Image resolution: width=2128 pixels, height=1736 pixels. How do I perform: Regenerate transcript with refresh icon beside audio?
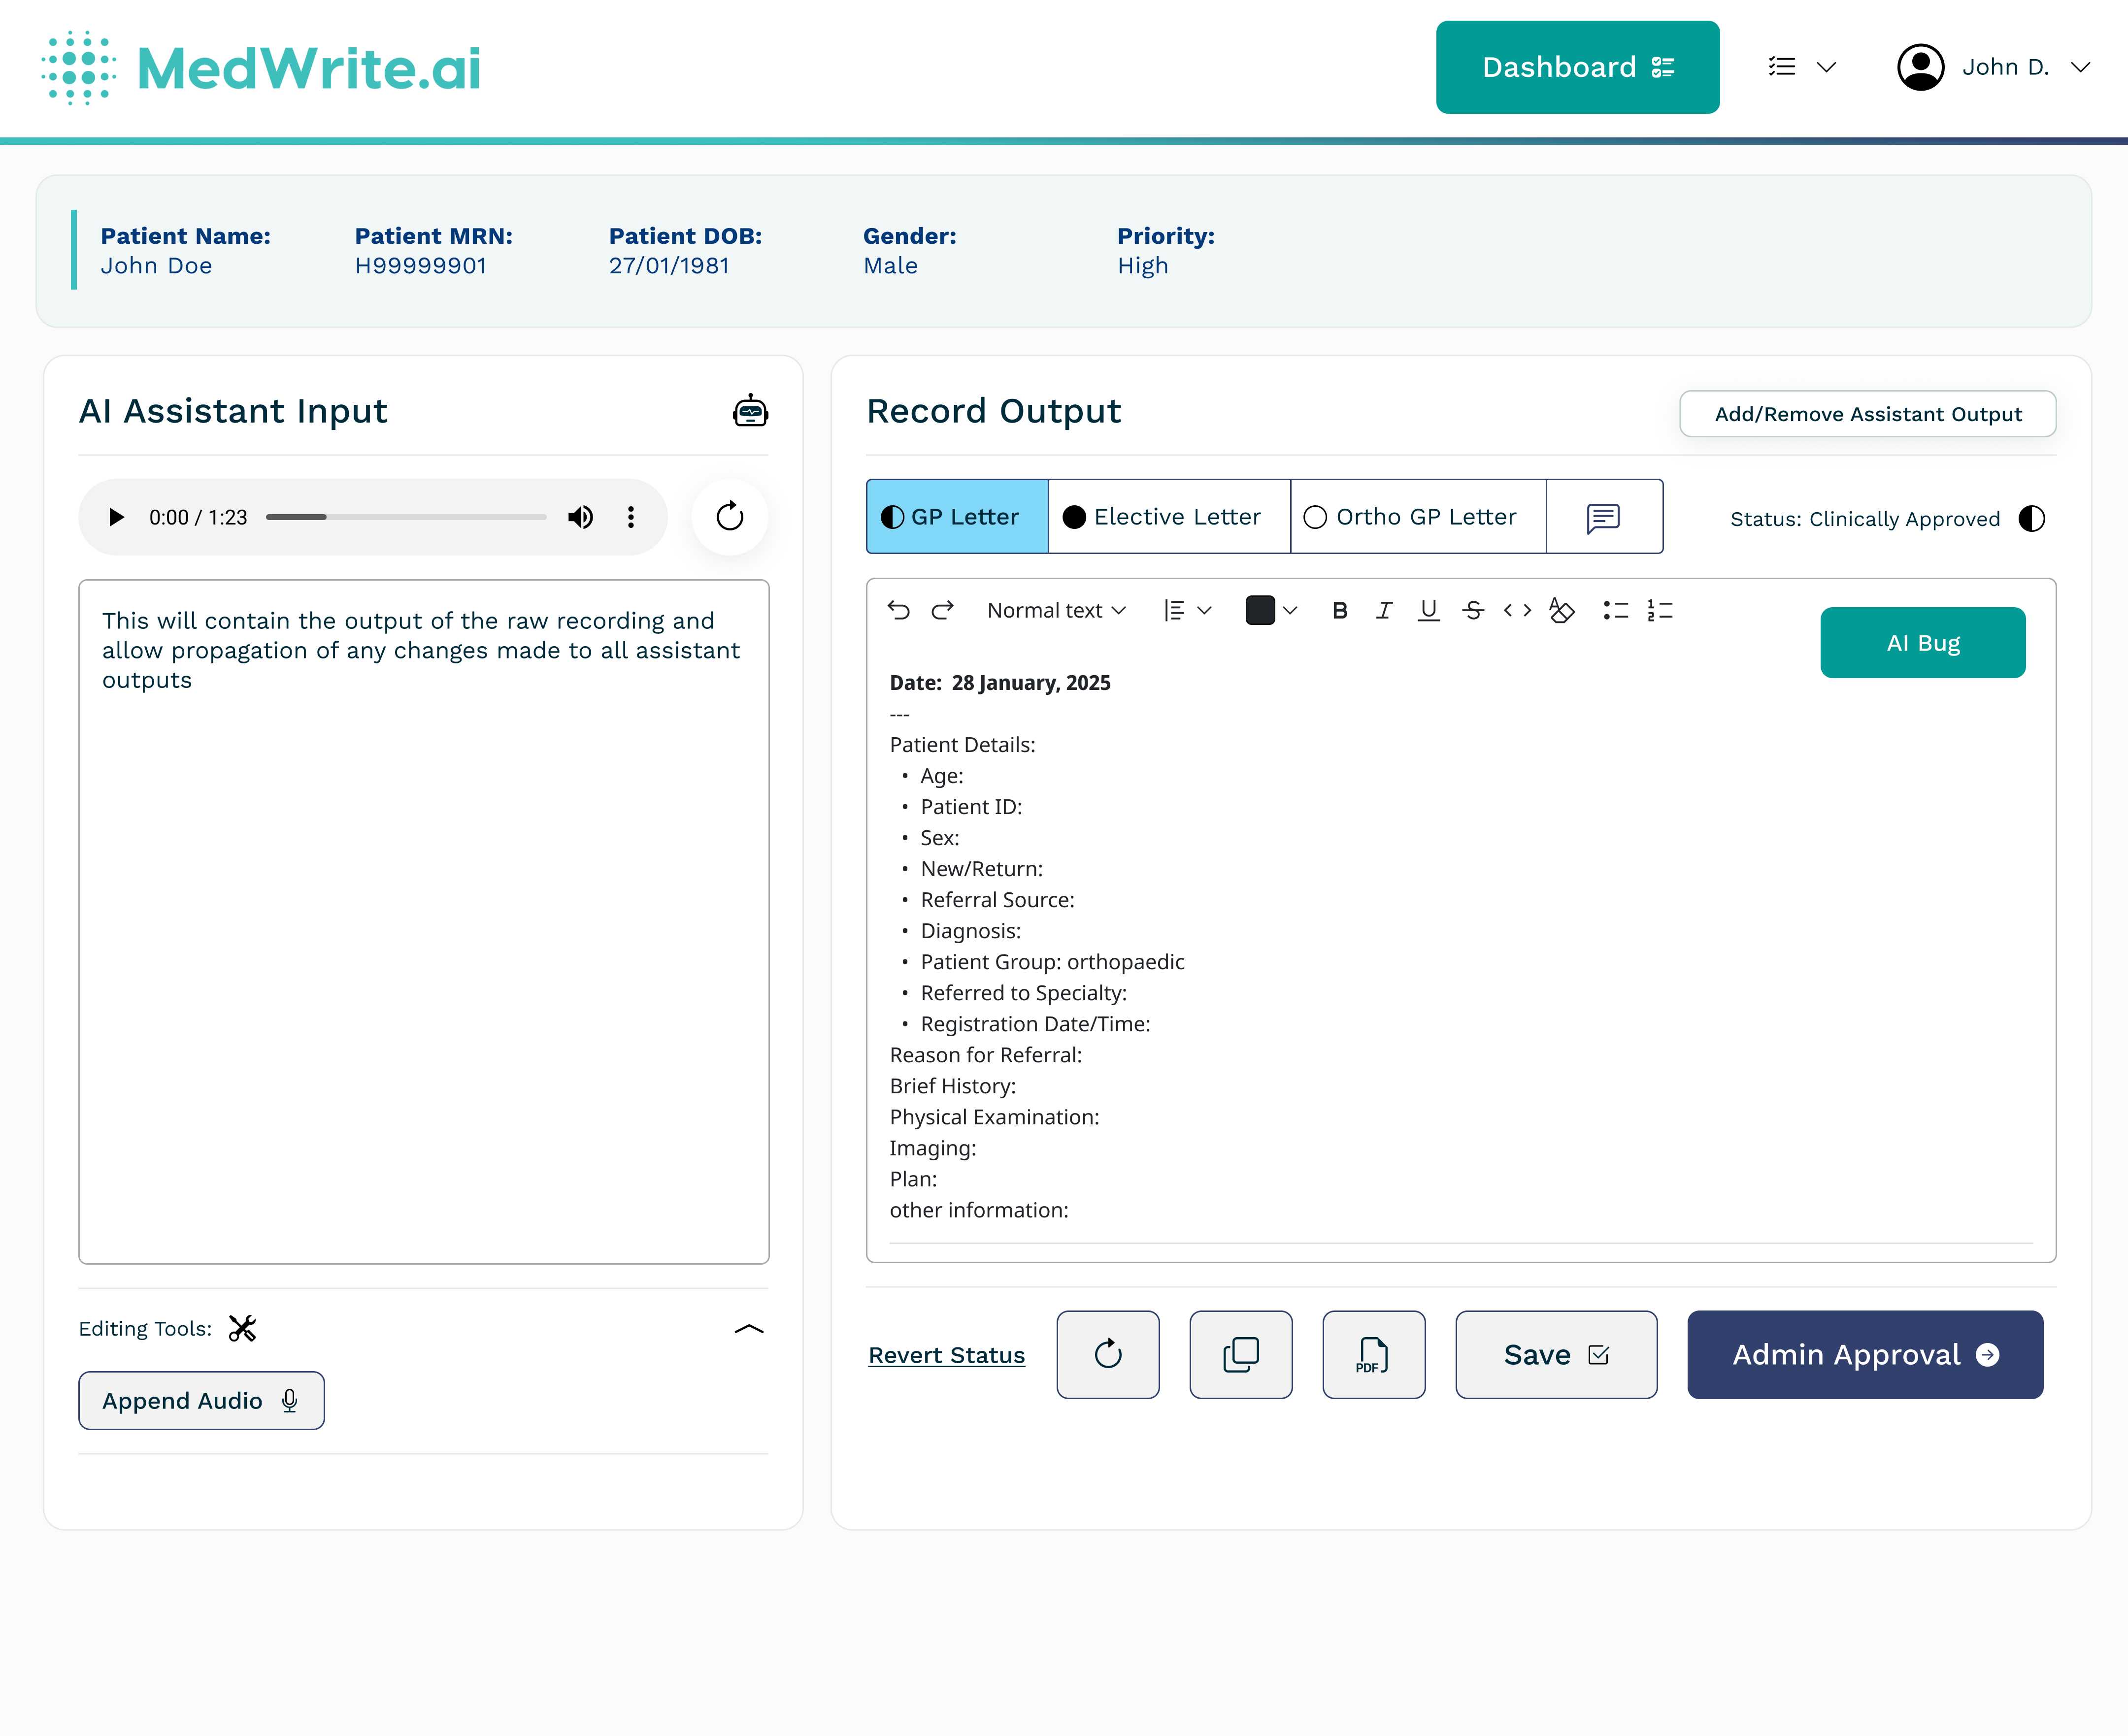pyautogui.click(x=730, y=516)
